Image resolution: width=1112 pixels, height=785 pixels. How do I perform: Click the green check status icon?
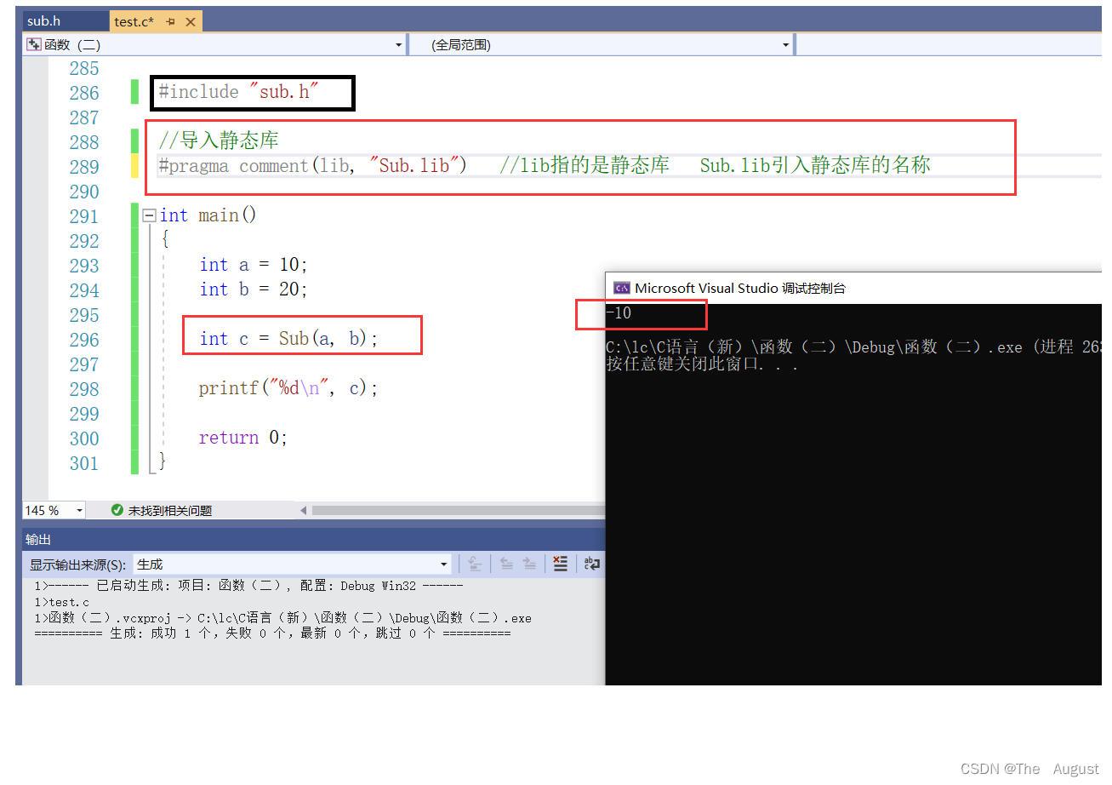pos(117,511)
